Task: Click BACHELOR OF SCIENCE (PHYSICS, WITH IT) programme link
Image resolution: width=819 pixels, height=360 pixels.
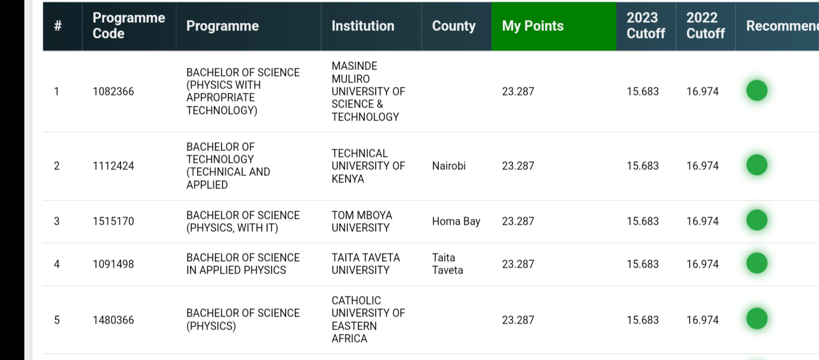Action: coord(243,221)
